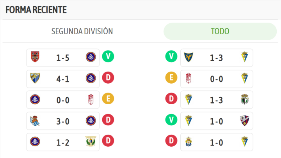Viewport: 281px width, 158px height.
Task: Open the Cádiz 1-0 Huesca match score
Action: (217, 121)
